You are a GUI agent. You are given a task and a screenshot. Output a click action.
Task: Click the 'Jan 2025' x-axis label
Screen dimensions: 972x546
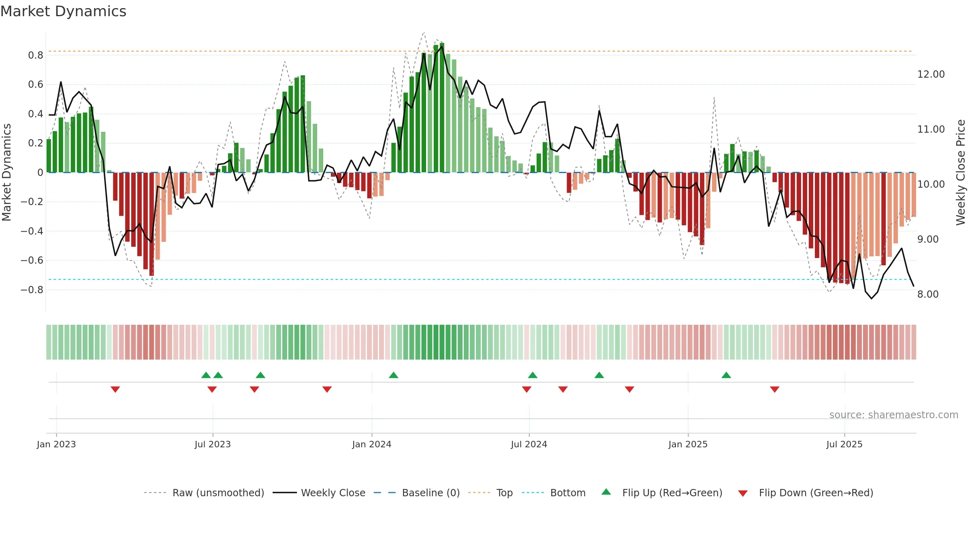[688, 444]
